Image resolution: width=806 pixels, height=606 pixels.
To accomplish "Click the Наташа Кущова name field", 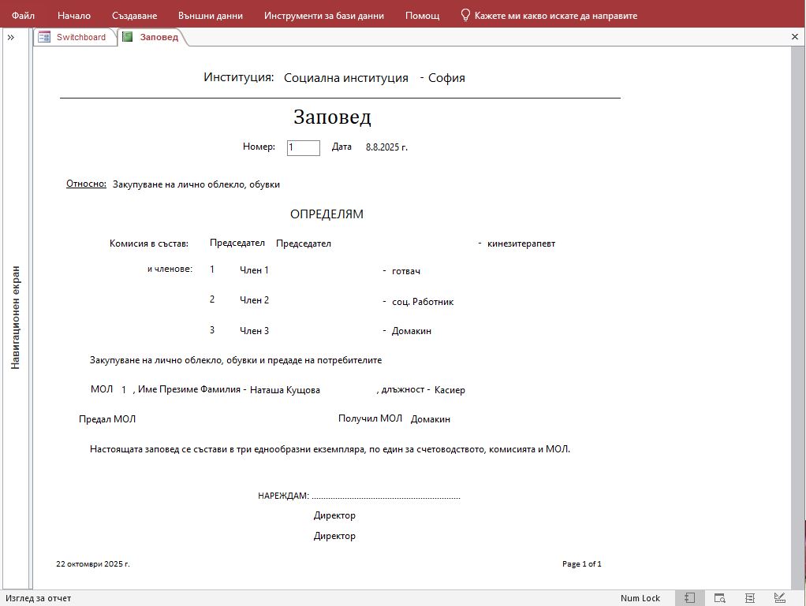I will click(x=285, y=390).
